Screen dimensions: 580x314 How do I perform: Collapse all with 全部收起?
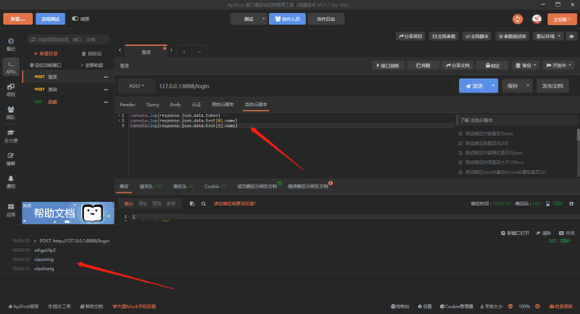point(92,65)
